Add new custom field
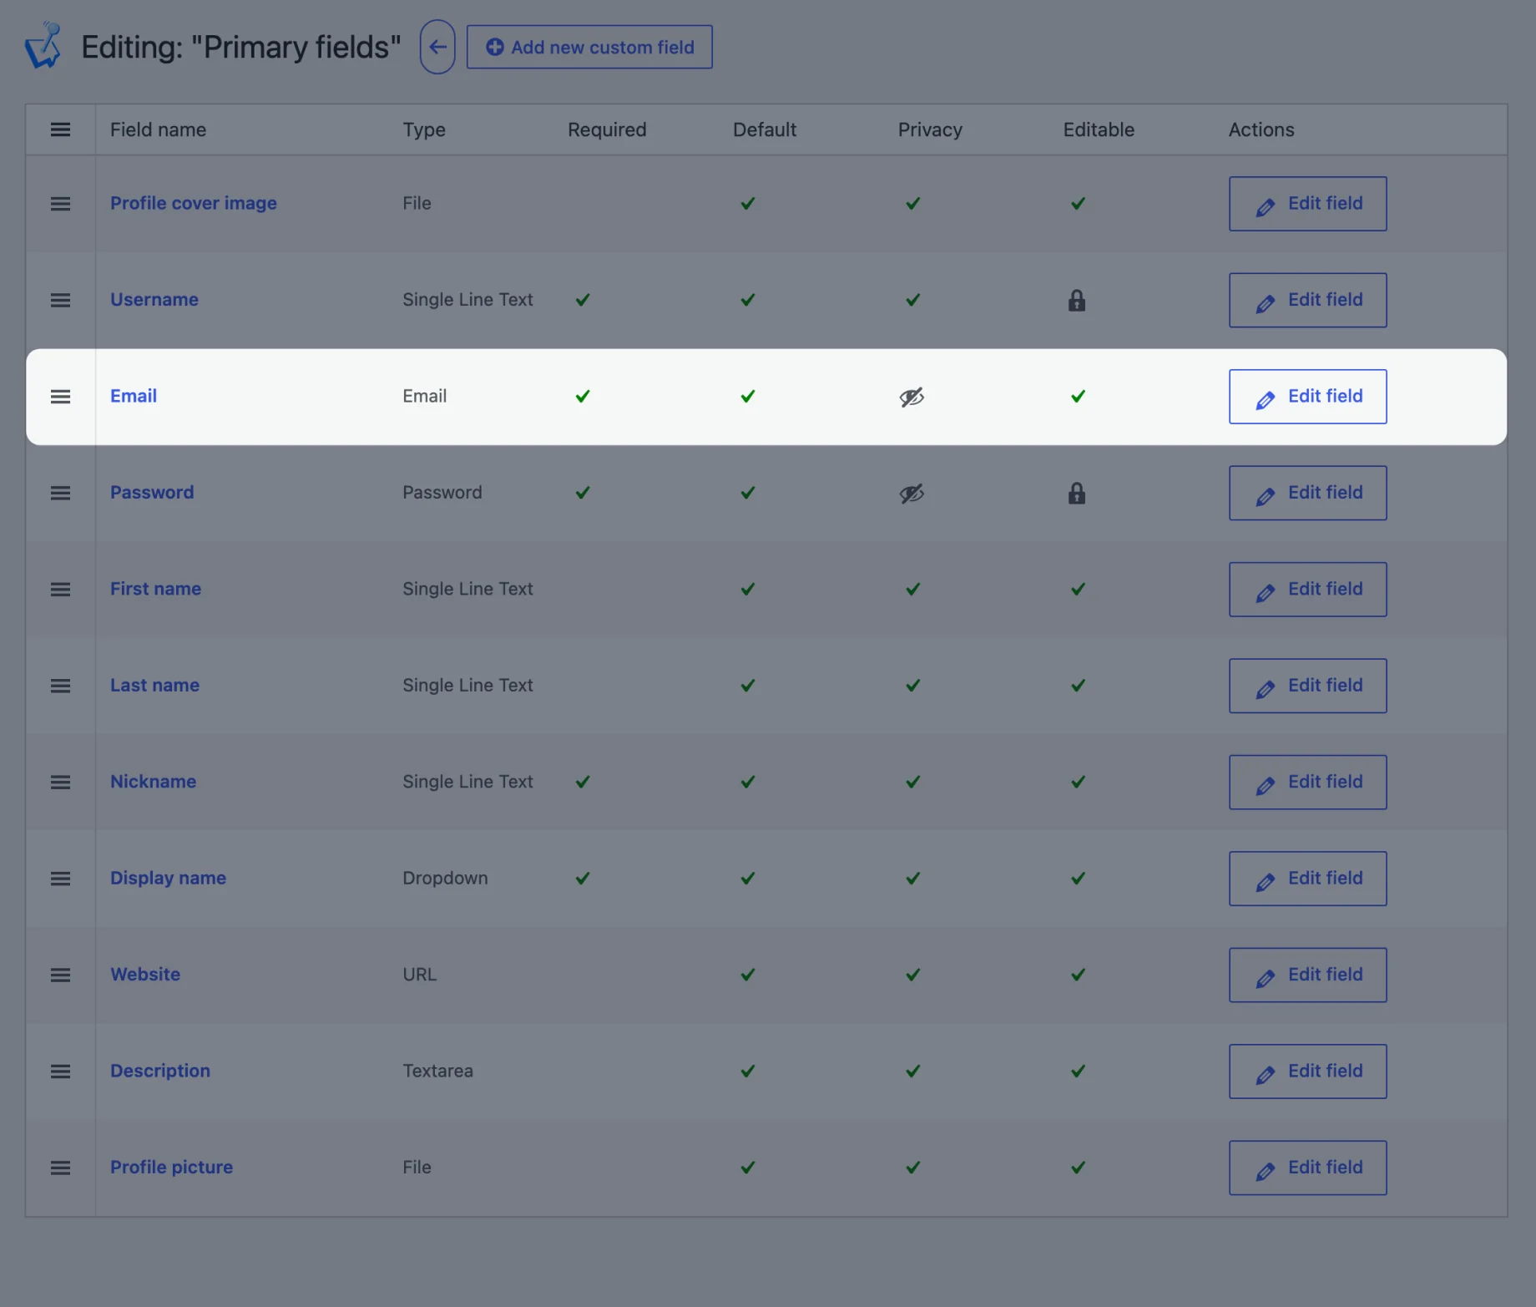 click(x=589, y=47)
